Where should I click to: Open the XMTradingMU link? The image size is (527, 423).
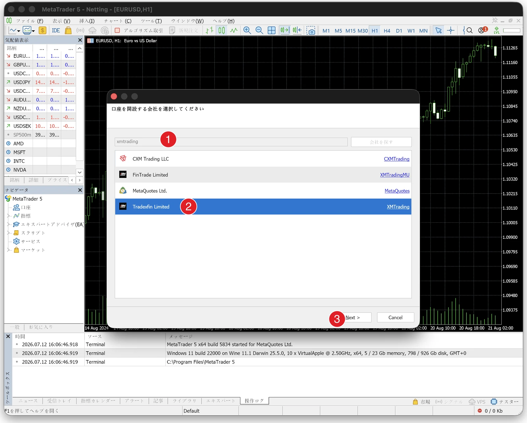(395, 175)
